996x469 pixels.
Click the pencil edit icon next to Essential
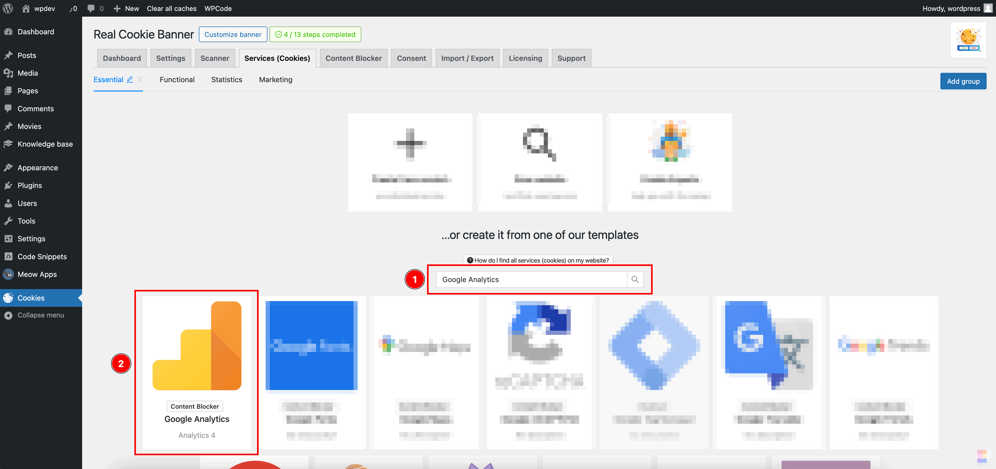(x=130, y=79)
